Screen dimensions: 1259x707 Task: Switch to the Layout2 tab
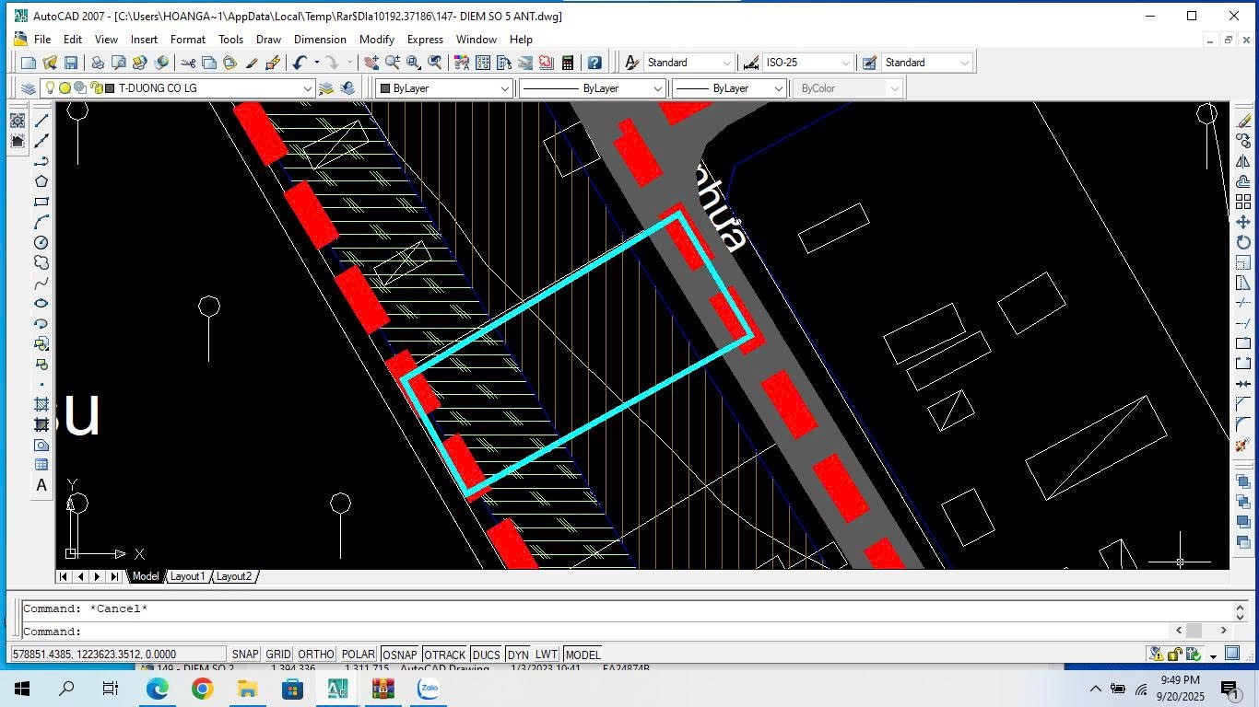[234, 576]
